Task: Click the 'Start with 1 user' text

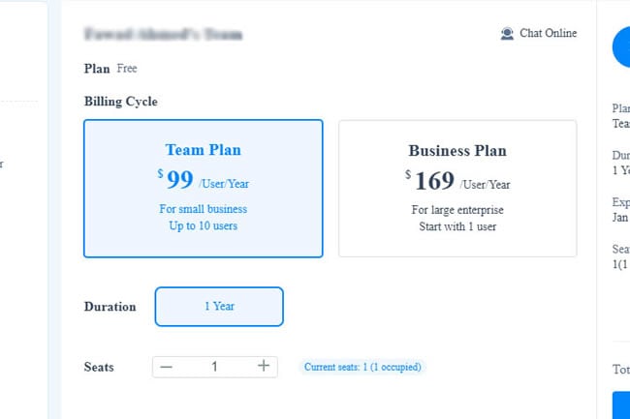Action: [457, 226]
